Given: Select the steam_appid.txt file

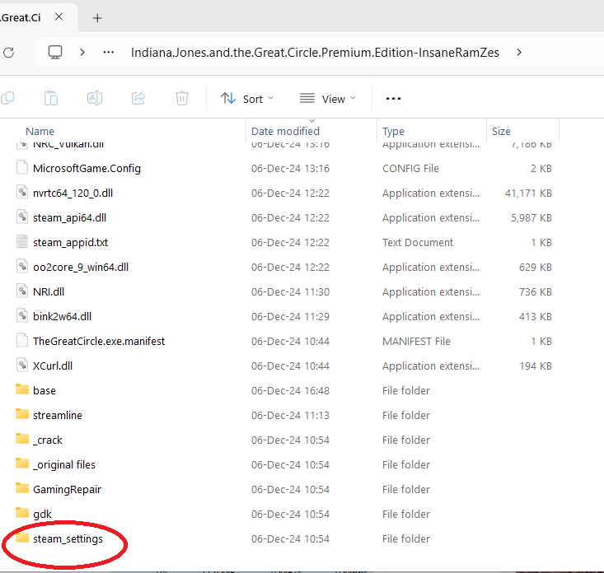Looking at the screenshot, I should (x=70, y=242).
